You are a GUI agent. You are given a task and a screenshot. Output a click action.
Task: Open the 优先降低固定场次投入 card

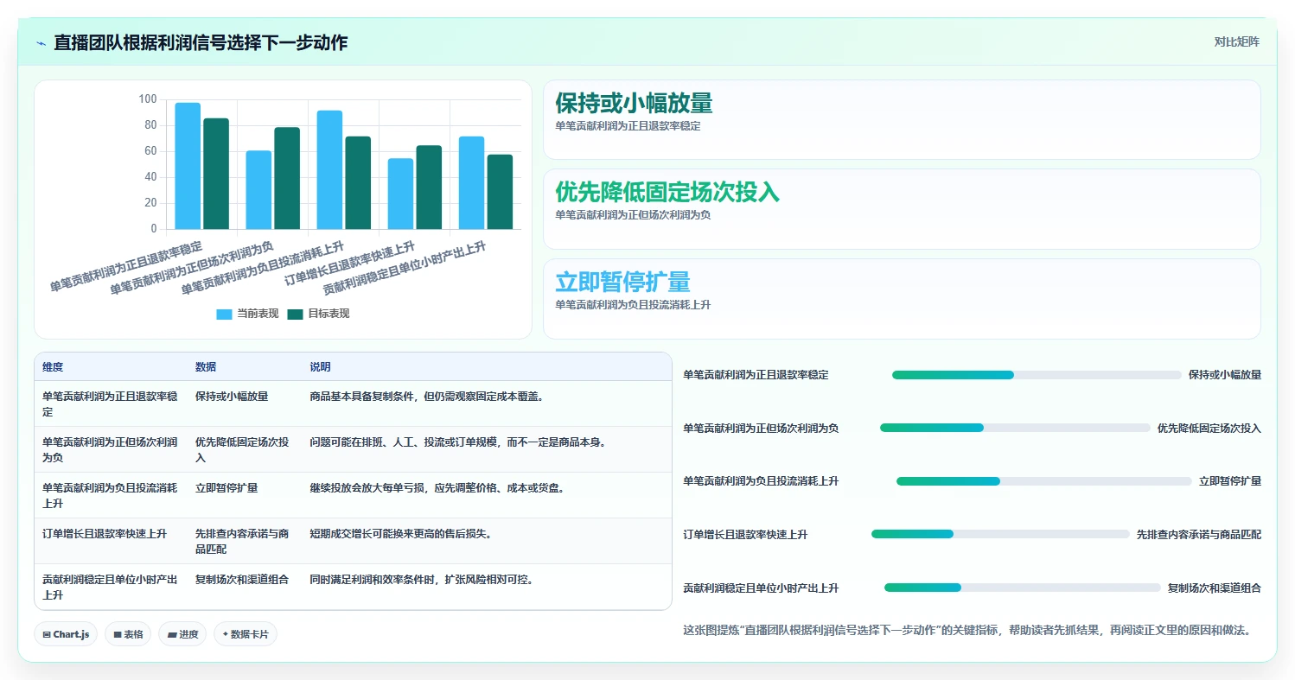[x=902, y=209]
